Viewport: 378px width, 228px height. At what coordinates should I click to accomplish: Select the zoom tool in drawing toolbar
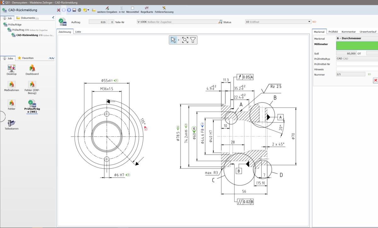click(x=185, y=40)
